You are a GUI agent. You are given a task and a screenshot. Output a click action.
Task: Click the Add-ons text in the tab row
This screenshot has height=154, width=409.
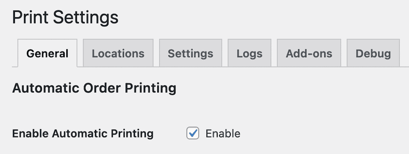(x=309, y=54)
